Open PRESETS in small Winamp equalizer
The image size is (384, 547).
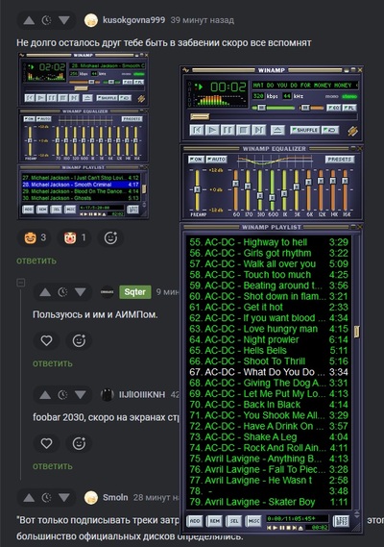(x=132, y=119)
